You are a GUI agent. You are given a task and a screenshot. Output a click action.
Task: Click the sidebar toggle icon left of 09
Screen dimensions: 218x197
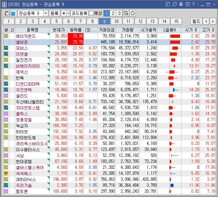pos(6,14)
